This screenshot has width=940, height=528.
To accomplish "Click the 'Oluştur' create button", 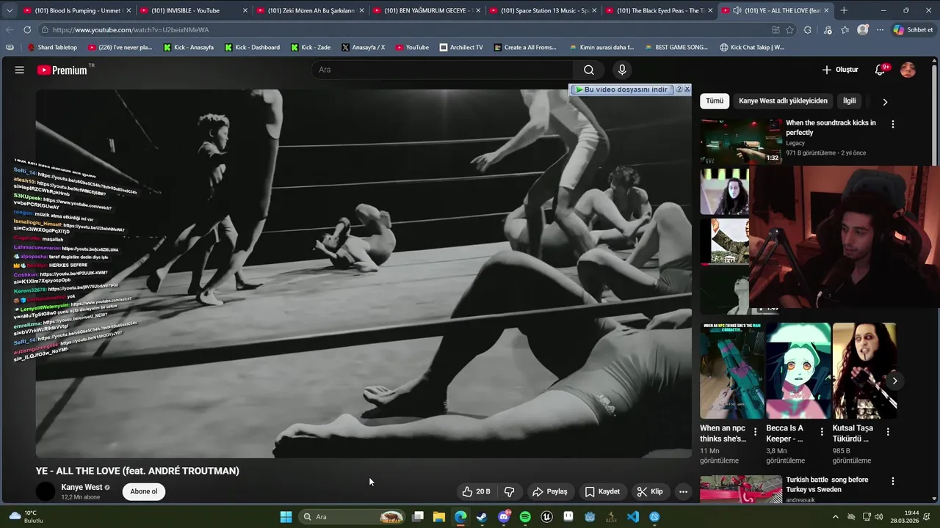I will 839,70.
